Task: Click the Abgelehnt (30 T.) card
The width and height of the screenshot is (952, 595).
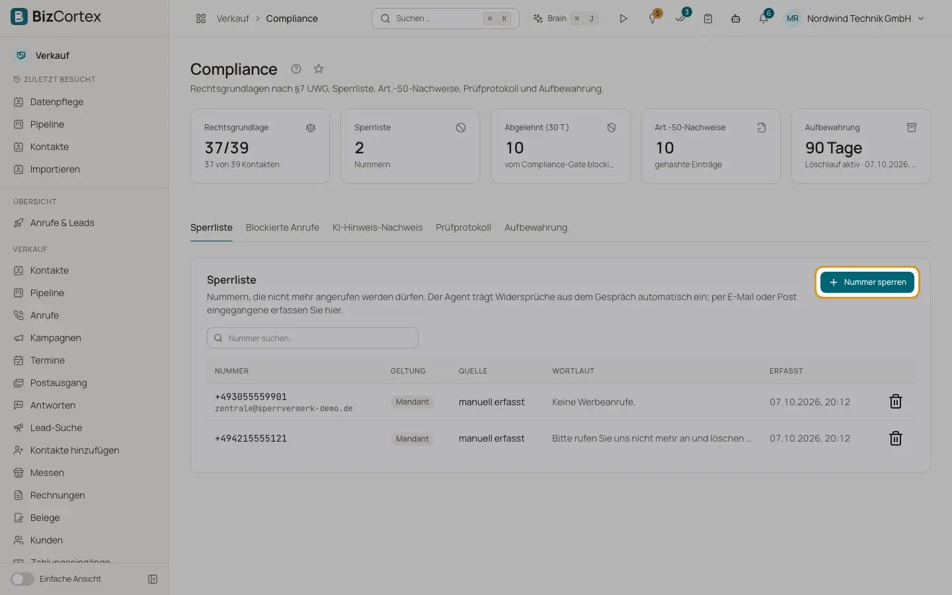Action: pos(561,146)
